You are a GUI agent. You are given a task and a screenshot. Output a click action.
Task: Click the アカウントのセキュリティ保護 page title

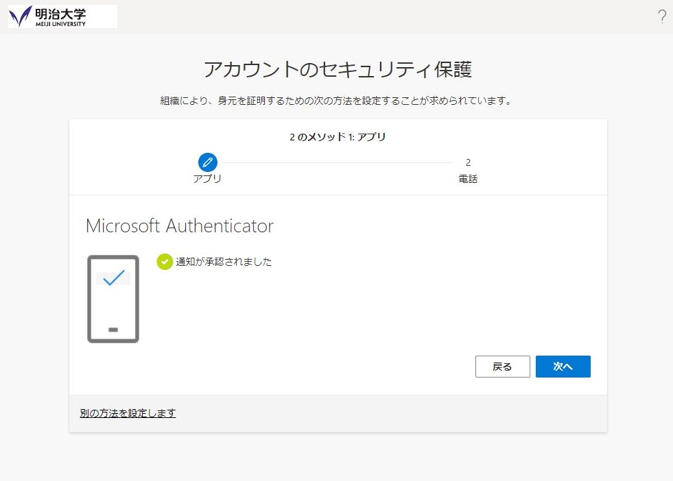coord(338,69)
